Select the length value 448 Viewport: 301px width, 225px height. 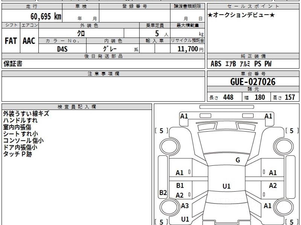[228, 97]
